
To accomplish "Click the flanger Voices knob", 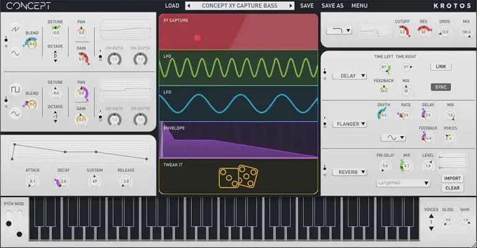I will [450, 138].
